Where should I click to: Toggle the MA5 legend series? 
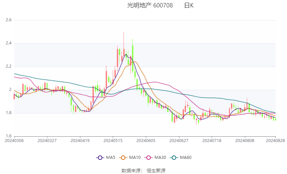(106, 158)
